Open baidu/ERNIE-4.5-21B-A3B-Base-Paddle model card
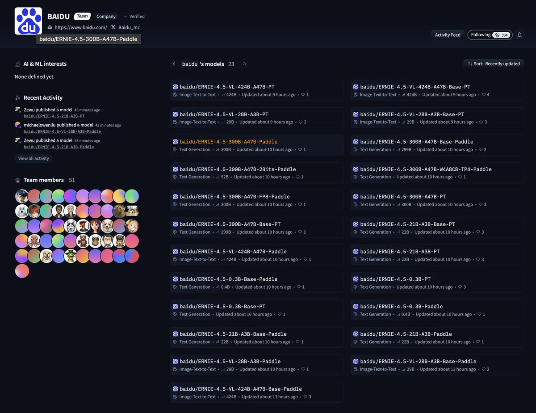 pos(257,337)
